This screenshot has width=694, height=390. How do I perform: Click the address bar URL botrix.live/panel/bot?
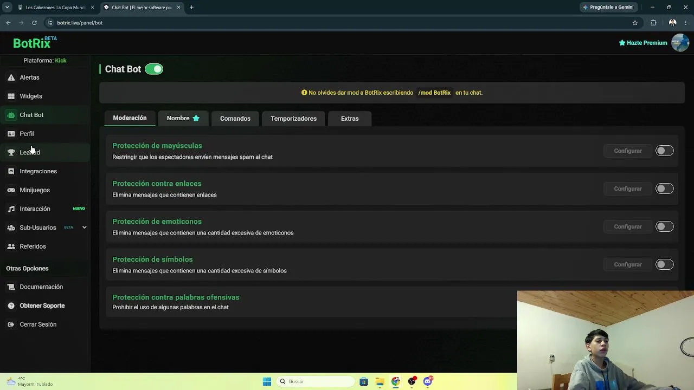click(80, 23)
